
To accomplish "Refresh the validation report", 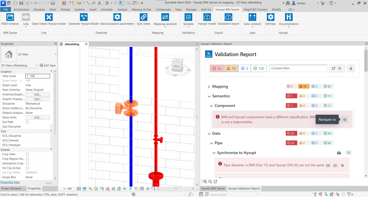I will tap(337, 68).
